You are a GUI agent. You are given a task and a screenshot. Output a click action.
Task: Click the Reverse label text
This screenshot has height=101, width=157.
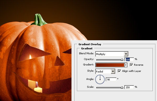(x=139, y=65)
